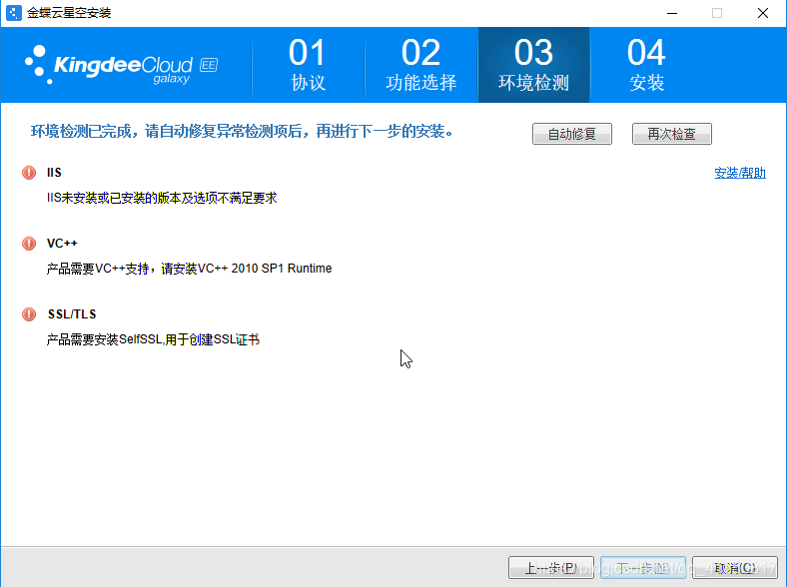Click the text IIS未安装或已安装的版本及选项不满足要求

pos(162,199)
